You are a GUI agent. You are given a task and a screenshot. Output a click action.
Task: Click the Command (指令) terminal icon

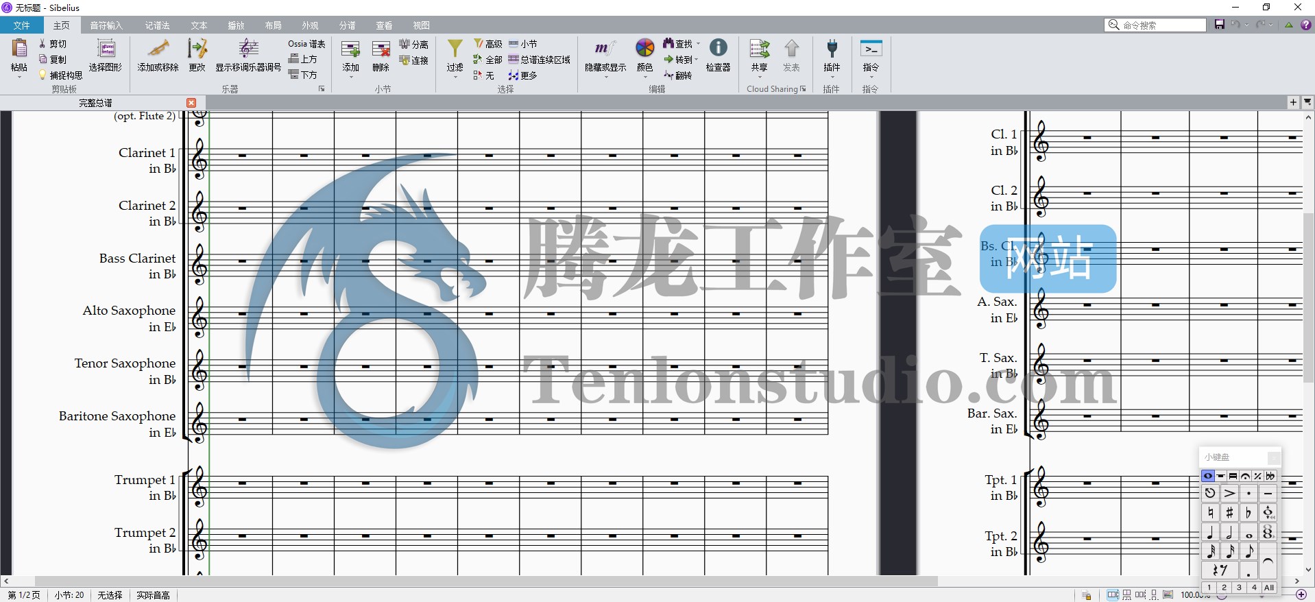(871, 49)
